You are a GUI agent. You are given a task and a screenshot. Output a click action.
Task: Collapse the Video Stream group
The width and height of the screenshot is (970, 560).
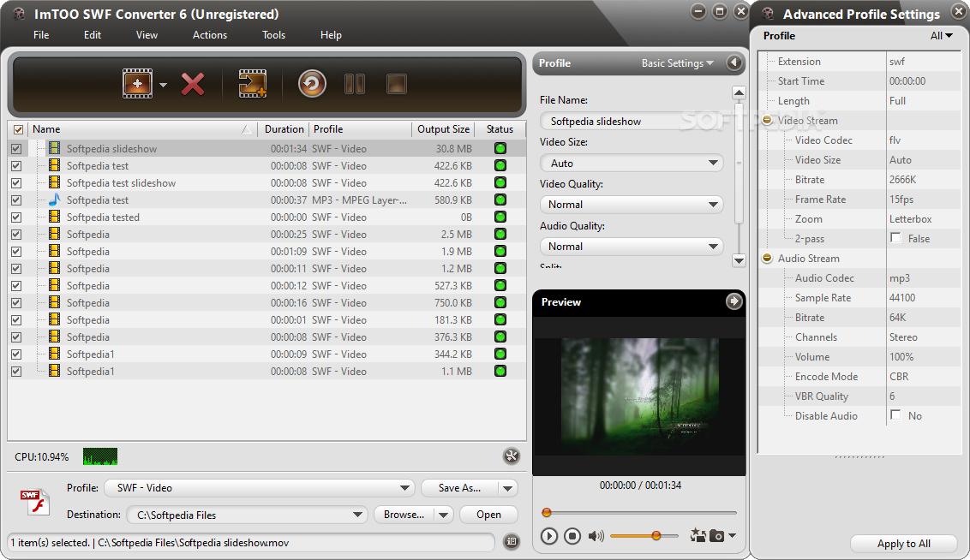[x=767, y=120]
